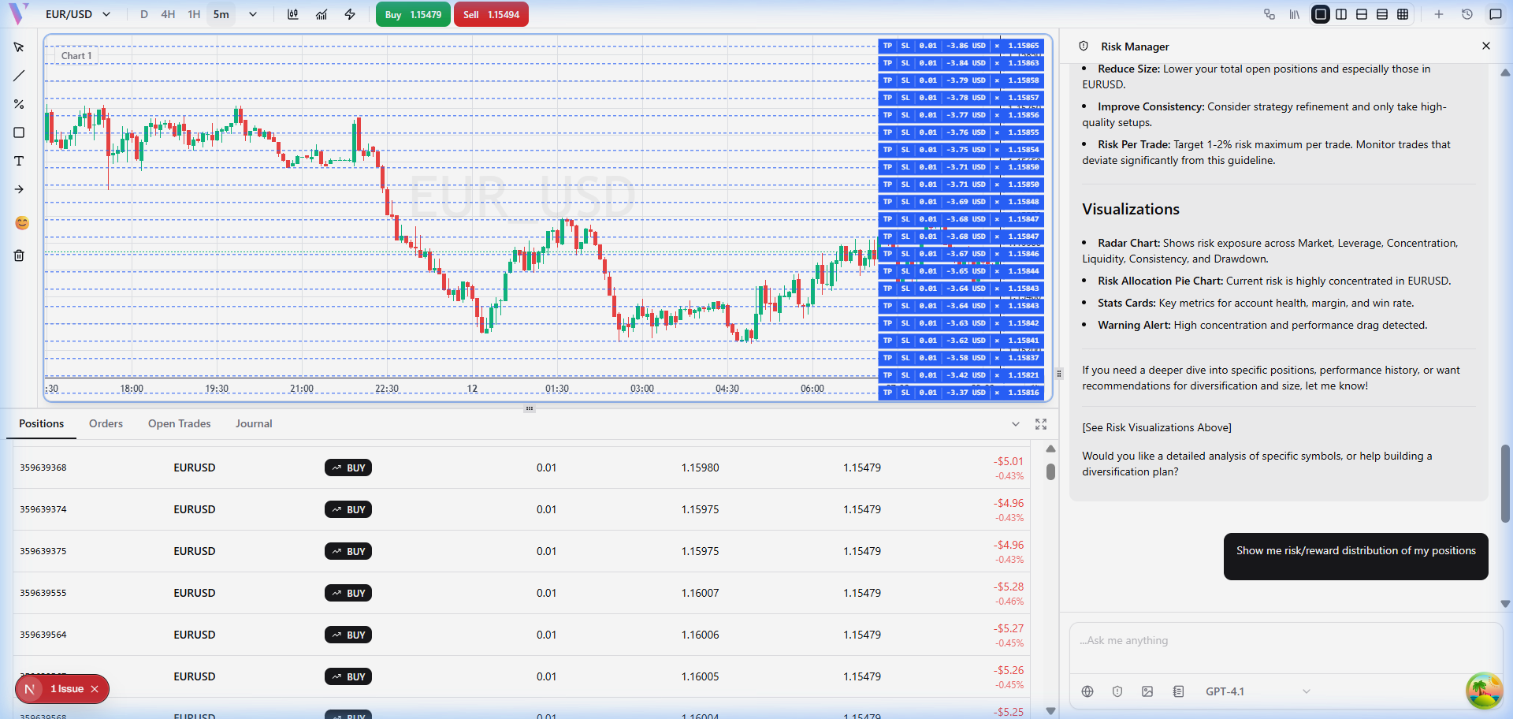
Task: Open the history clock icon
Action: click(x=1467, y=14)
